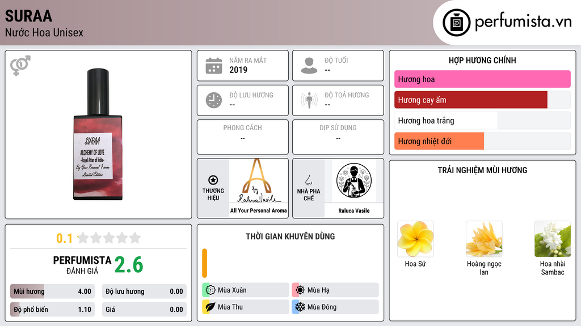The image size is (581, 326).
Task: Click the nose icon above Nhà pha chế
Action: pyautogui.click(x=308, y=180)
